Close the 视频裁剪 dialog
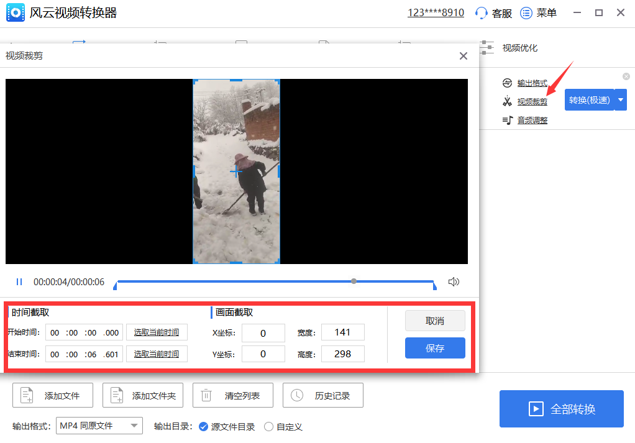The width and height of the screenshot is (635, 443). pyautogui.click(x=464, y=56)
